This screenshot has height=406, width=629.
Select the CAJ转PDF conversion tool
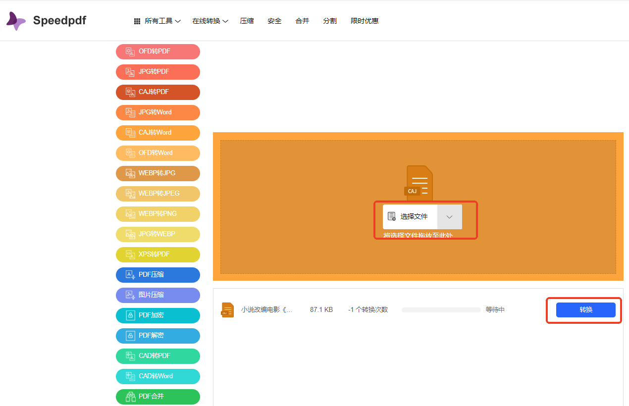click(x=157, y=92)
